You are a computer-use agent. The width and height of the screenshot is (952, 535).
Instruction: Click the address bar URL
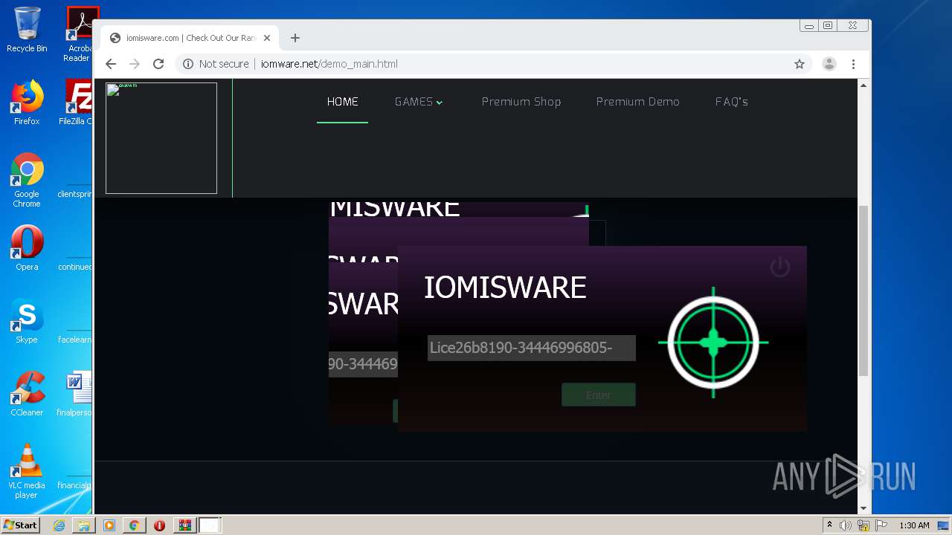(329, 64)
